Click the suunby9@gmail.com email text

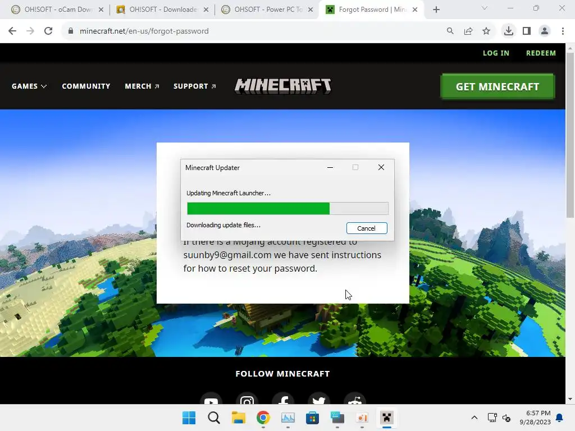227,255
